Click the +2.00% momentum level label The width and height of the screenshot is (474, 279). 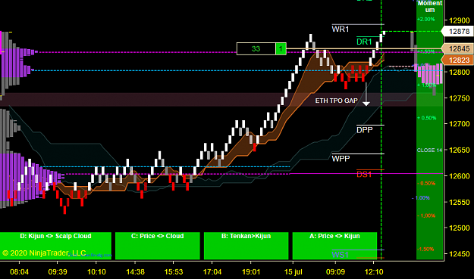[426, 20]
